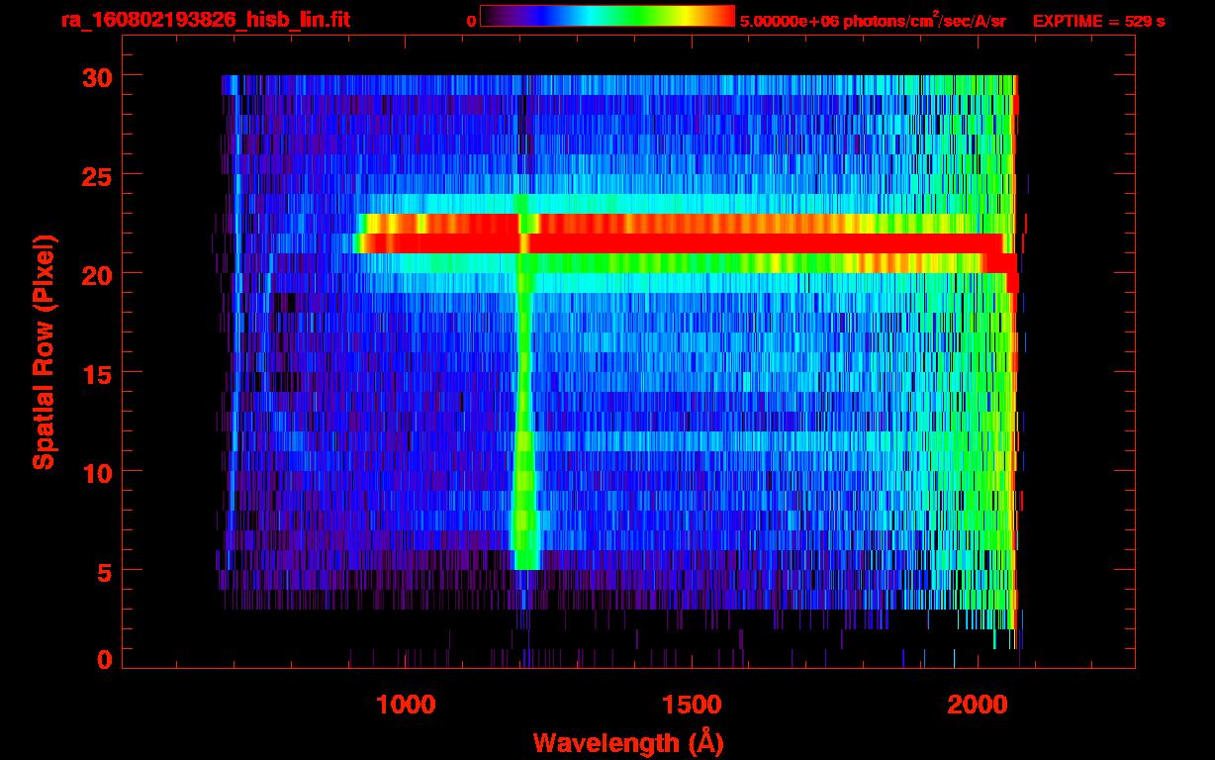Click the 2000 wavelength tick label
This screenshot has height=760, width=1215.
(x=976, y=704)
